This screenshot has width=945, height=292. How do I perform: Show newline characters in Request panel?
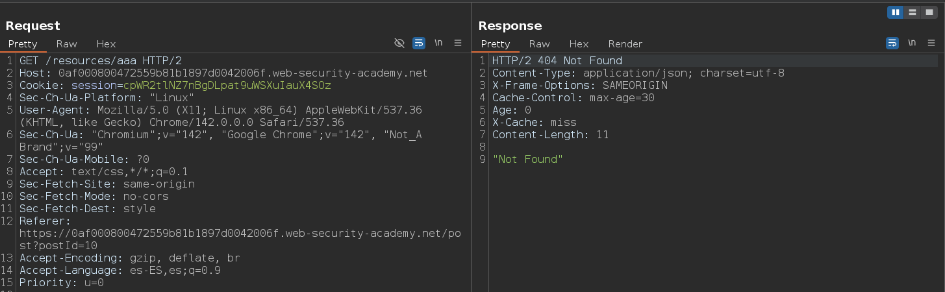[438, 43]
